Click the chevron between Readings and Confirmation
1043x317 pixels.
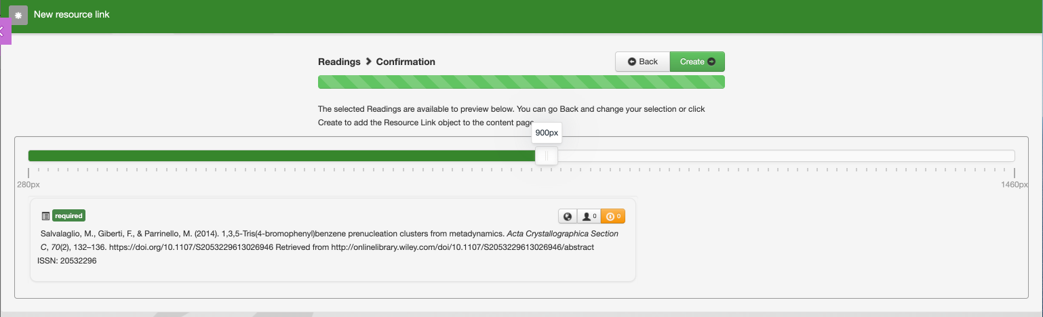click(x=369, y=62)
